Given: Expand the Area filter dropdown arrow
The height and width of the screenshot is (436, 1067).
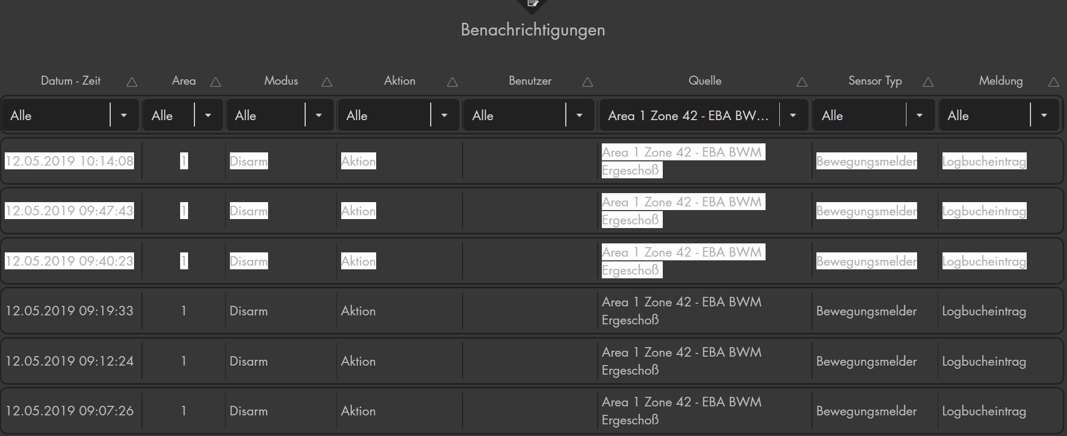Looking at the screenshot, I should pos(208,115).
